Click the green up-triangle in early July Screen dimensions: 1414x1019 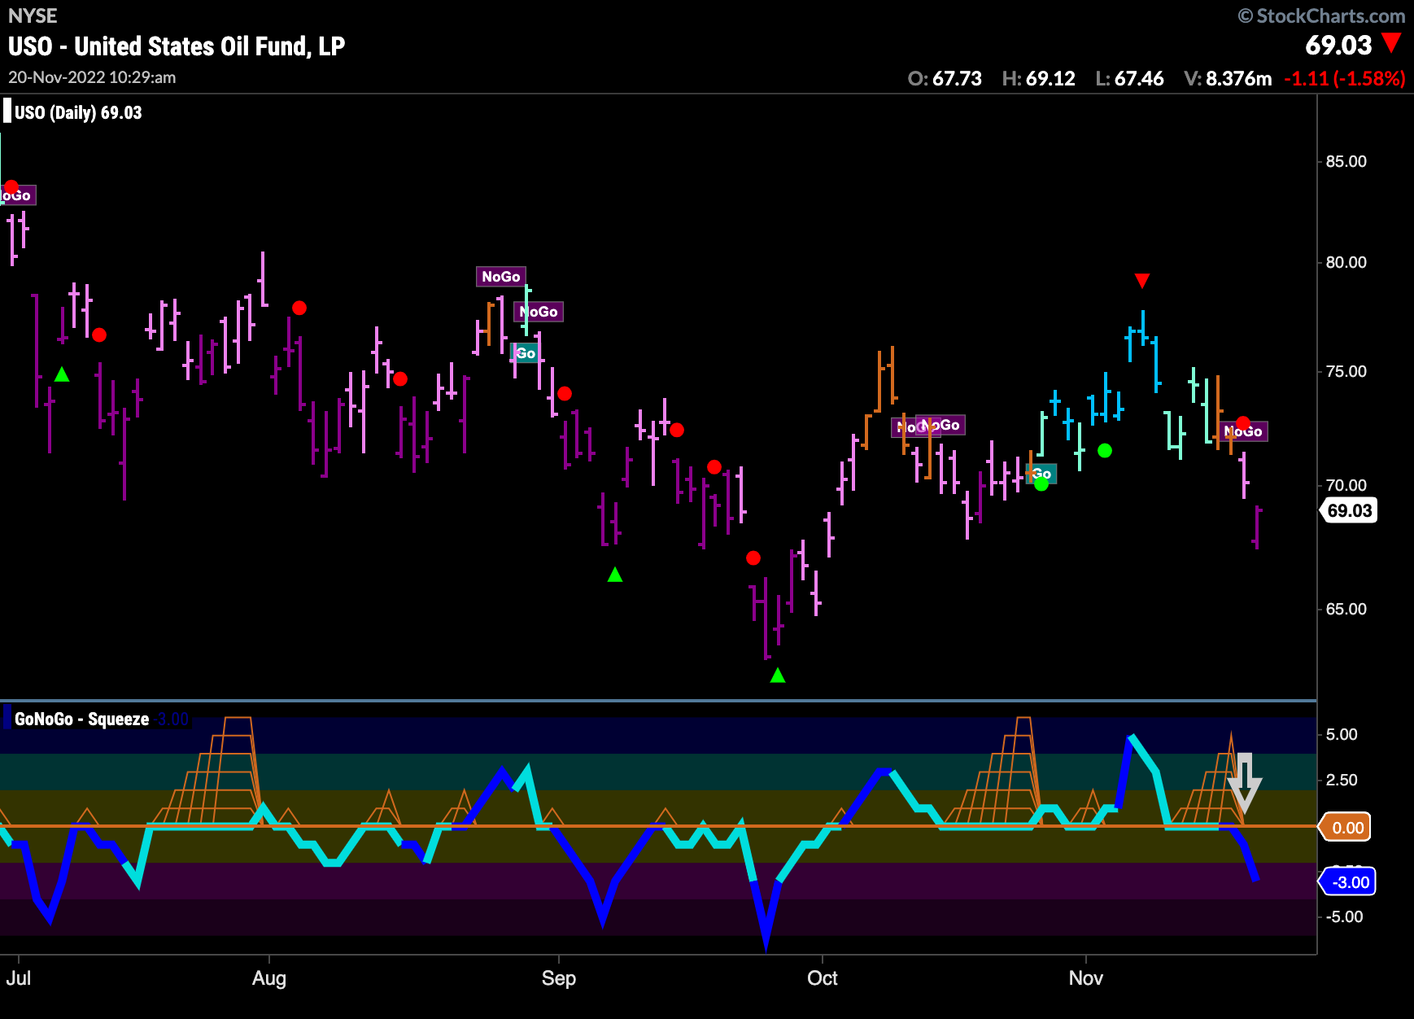point(62,374)
